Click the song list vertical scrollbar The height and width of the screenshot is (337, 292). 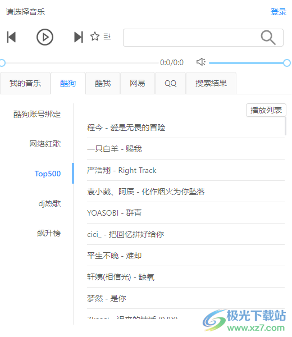point(286,126)
